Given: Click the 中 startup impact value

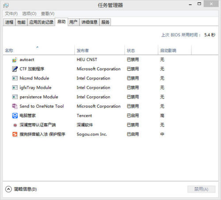Looking at the screenshot, I should point(162,134).
